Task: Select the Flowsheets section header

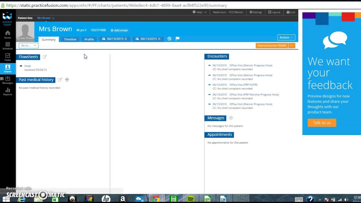Action: [x=28, y=57]
